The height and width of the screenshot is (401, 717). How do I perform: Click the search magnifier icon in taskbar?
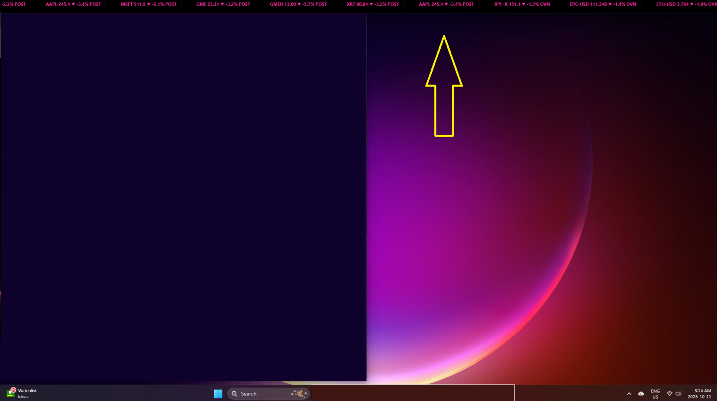tap(234, 394)
